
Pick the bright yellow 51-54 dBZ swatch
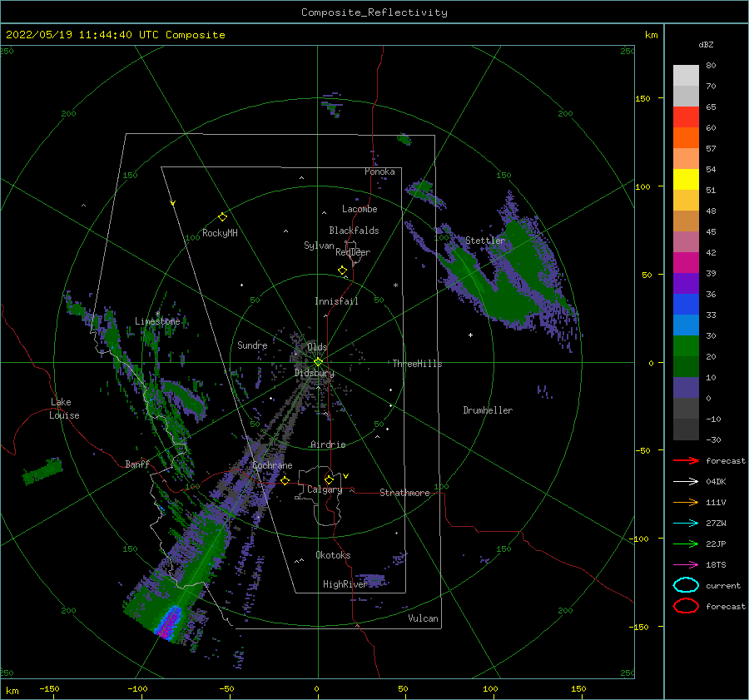[x=686, y=180]
